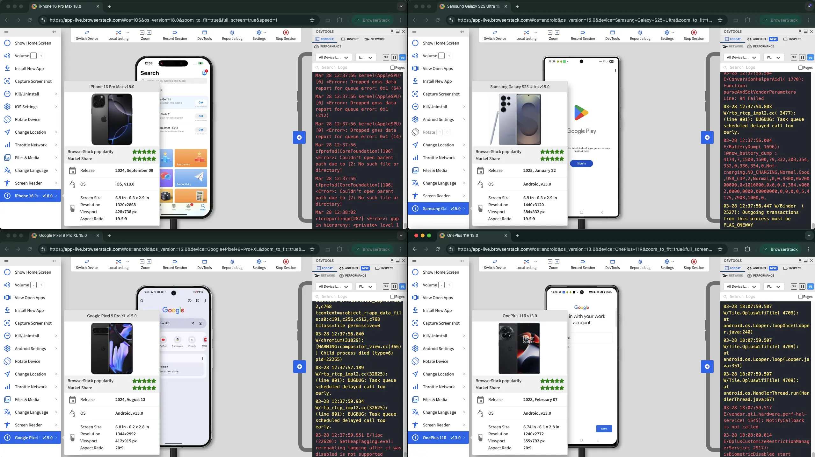Click blue plus button beside iPhone device frame
This screenshot has height=457, width=815.
[299, 137]
